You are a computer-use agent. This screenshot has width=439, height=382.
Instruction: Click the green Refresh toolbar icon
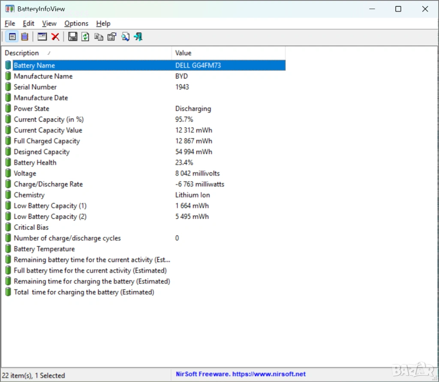tap(86, 37)
